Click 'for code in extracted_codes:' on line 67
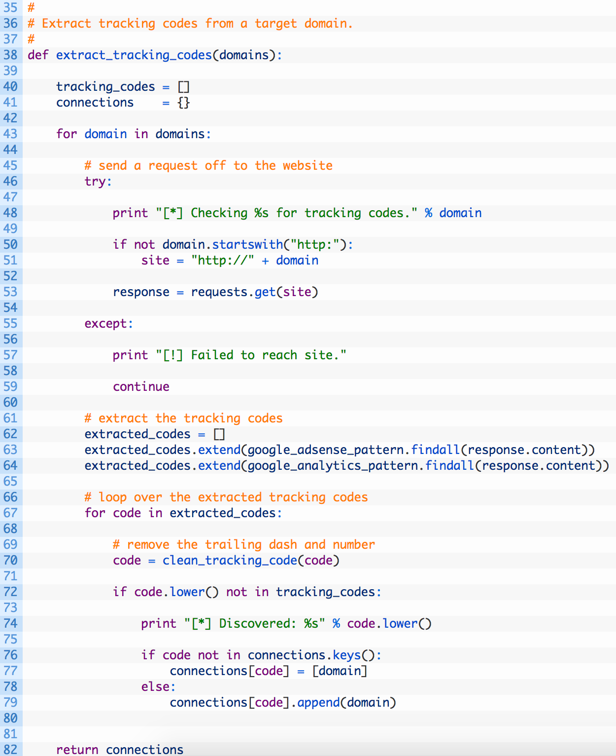616x756 pixels. tap(183, 513)
